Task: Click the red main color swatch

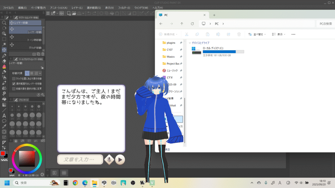Action: 3,153
